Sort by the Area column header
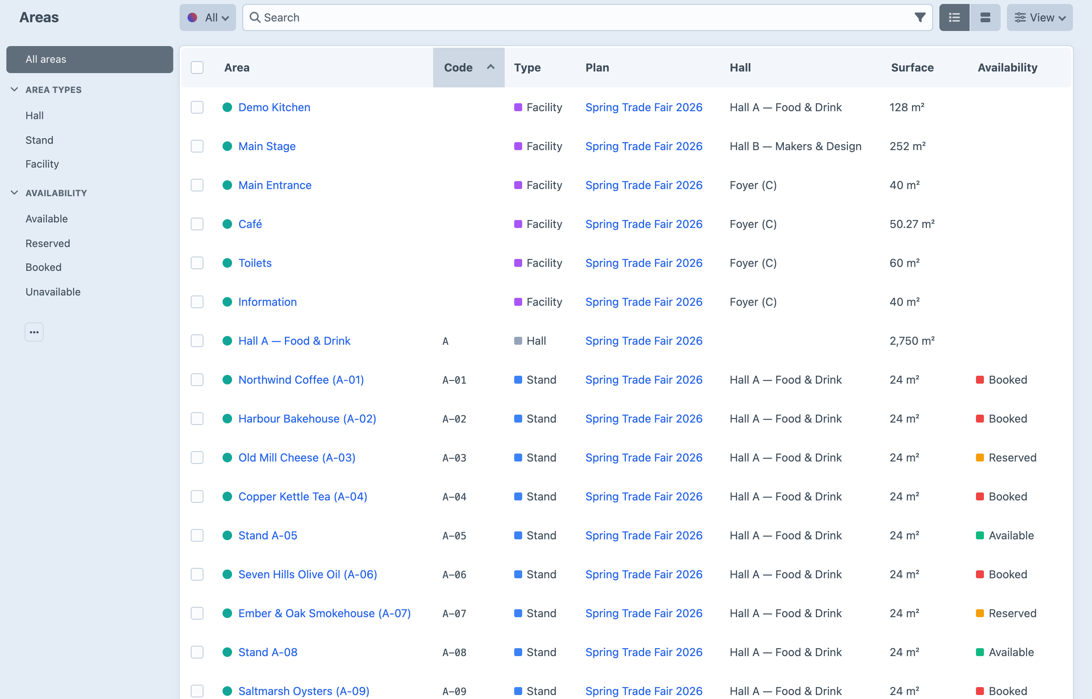 (x=236, y=68)
